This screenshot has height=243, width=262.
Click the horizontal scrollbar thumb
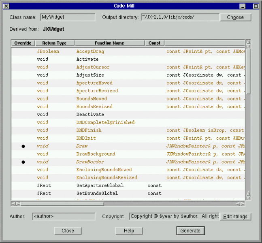click(x=62, y=204)
